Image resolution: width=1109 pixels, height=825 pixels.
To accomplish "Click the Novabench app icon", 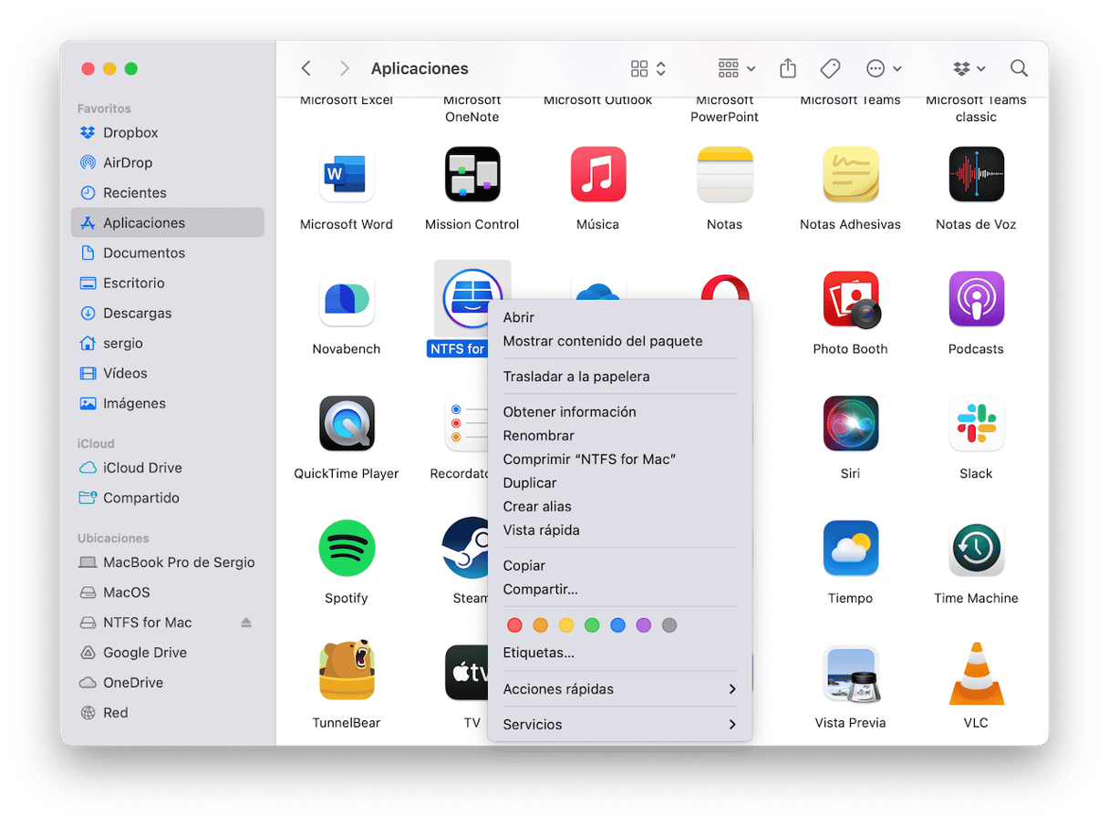I will click(347, 299).
